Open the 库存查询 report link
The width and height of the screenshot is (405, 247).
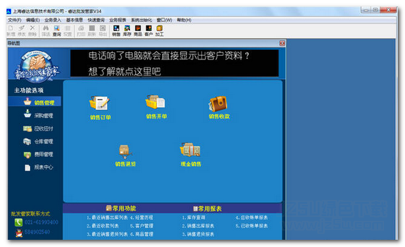click(194, 218)
